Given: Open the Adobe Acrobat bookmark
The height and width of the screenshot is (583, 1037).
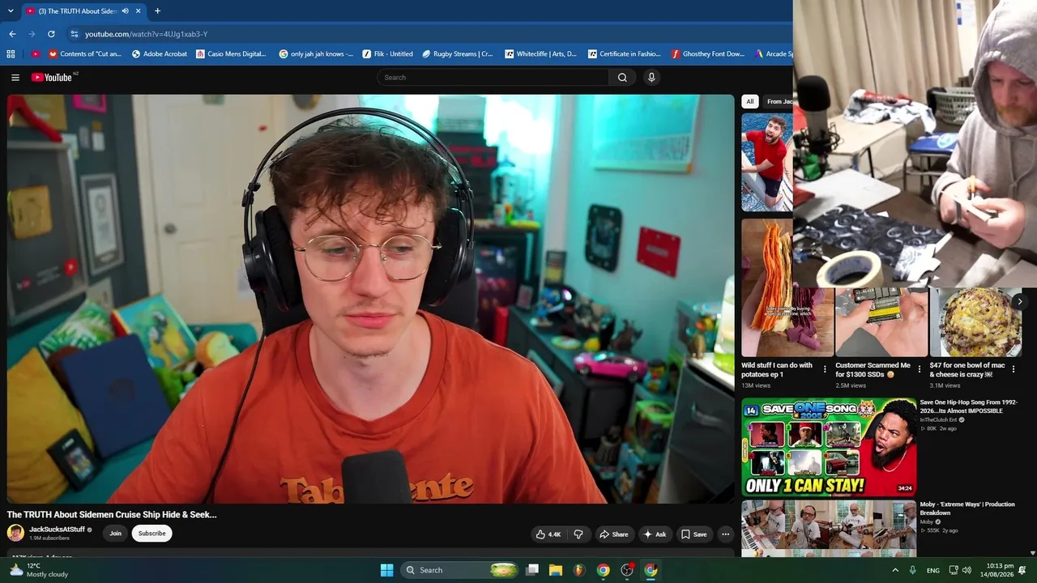Looking at the screenshot, I should (160, 54).
